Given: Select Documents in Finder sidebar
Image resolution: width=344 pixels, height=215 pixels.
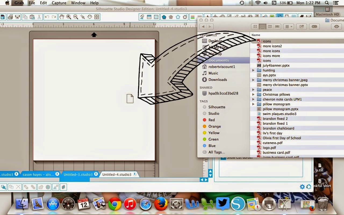Looking at the screenshot, I should pyautogui.click(x=224, y=60).
